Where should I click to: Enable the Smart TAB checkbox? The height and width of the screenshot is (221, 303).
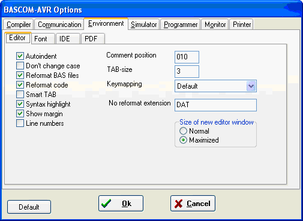[20, 95]
